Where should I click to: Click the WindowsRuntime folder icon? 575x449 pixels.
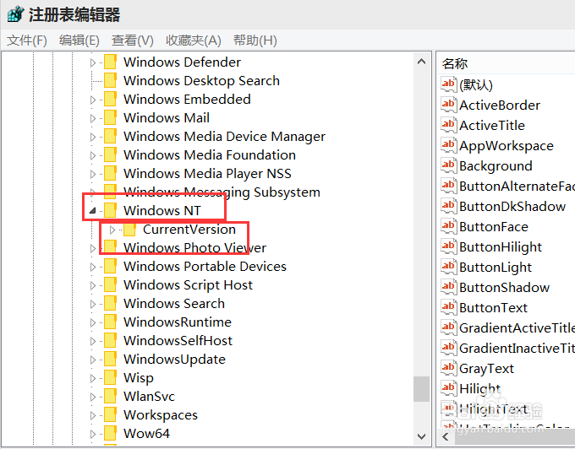tap(111, 322)
